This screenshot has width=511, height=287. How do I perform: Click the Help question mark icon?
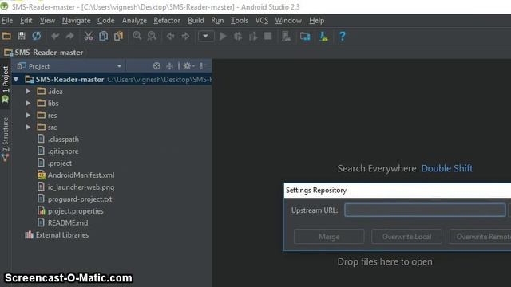[x=343, y=36]
